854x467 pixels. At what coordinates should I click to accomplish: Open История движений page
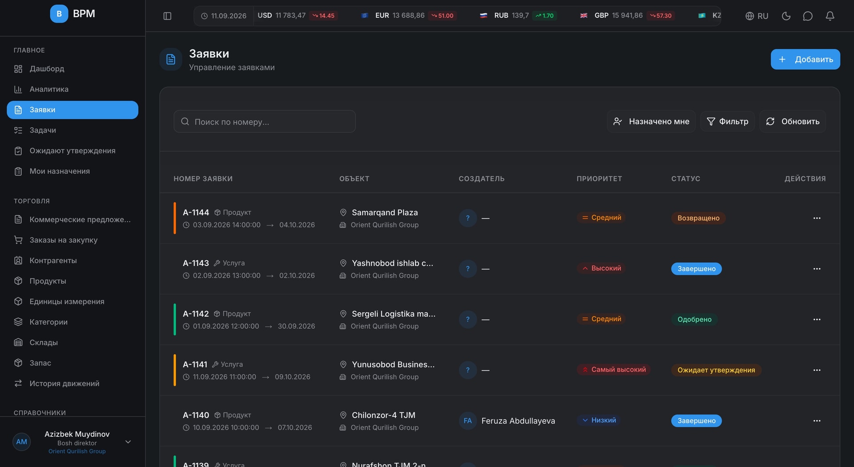pyautogui.click(x=73, y=383)
